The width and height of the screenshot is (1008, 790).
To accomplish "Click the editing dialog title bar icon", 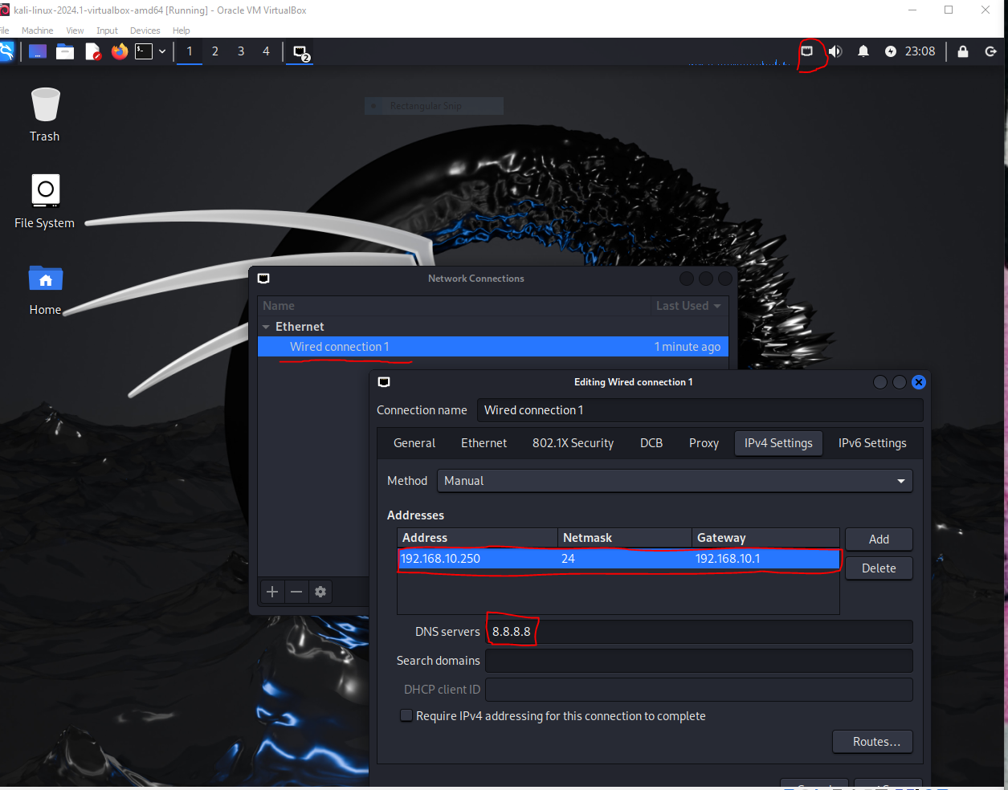I will point(384,382).
